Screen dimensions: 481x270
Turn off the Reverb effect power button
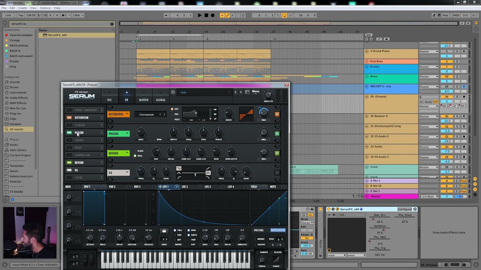pyautogui.click(x=277, y=153)
